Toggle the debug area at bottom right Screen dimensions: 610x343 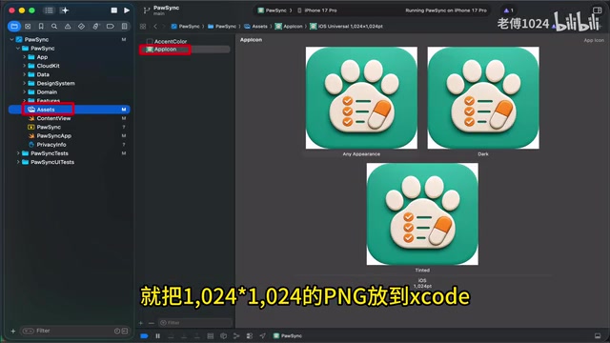(x=598, y=336)
